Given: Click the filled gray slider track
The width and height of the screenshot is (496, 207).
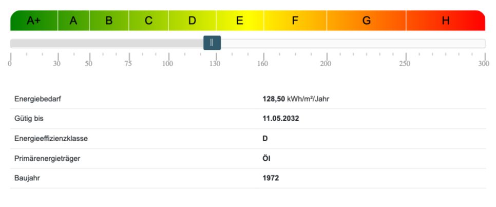Looking at the screenshot, I should pyautogui.click(x=107, y=44).
